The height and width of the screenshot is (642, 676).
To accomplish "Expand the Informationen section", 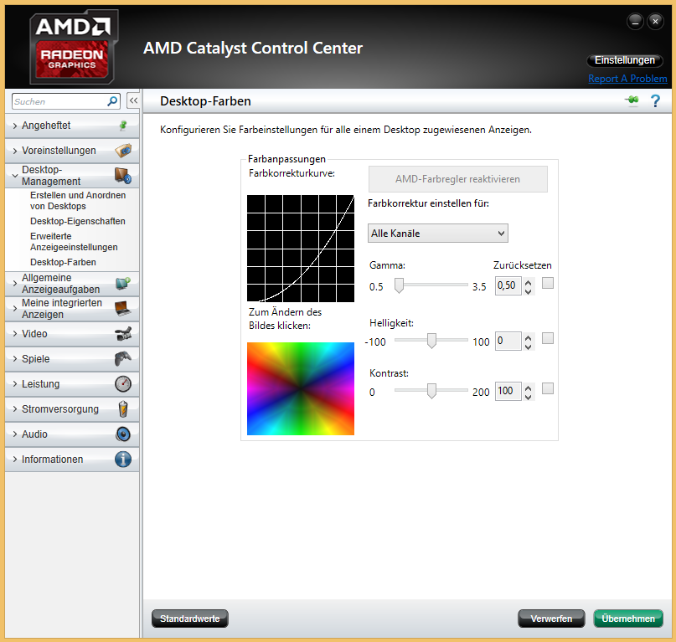I will point(15,460).
